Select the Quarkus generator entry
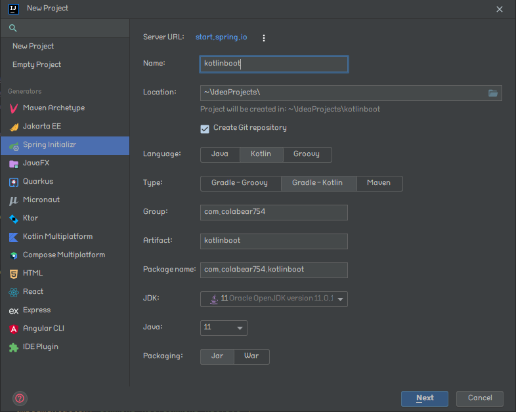516x412 pixels. tap(65, 182)
